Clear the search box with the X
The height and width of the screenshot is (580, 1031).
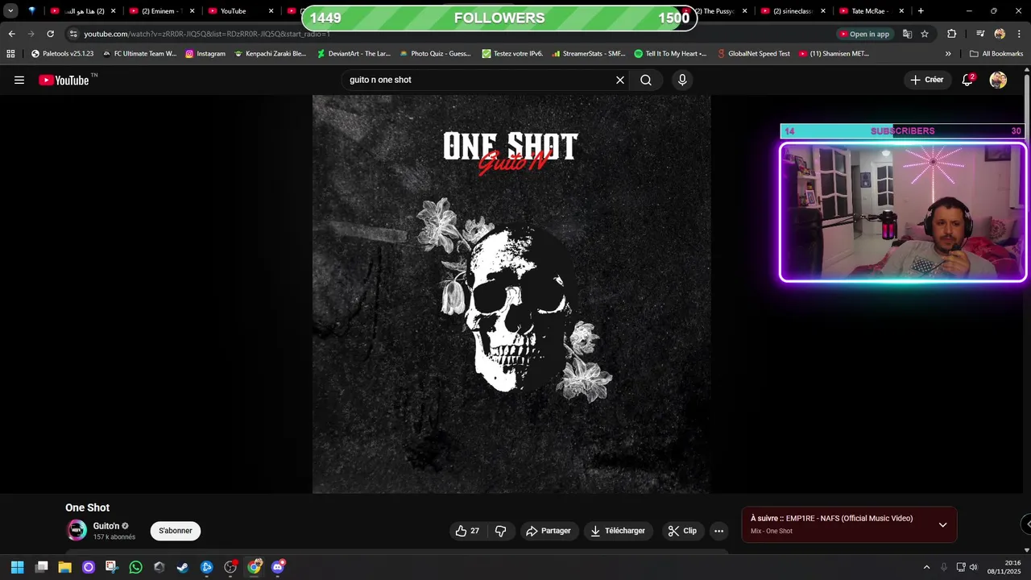[x=620, y=80]
